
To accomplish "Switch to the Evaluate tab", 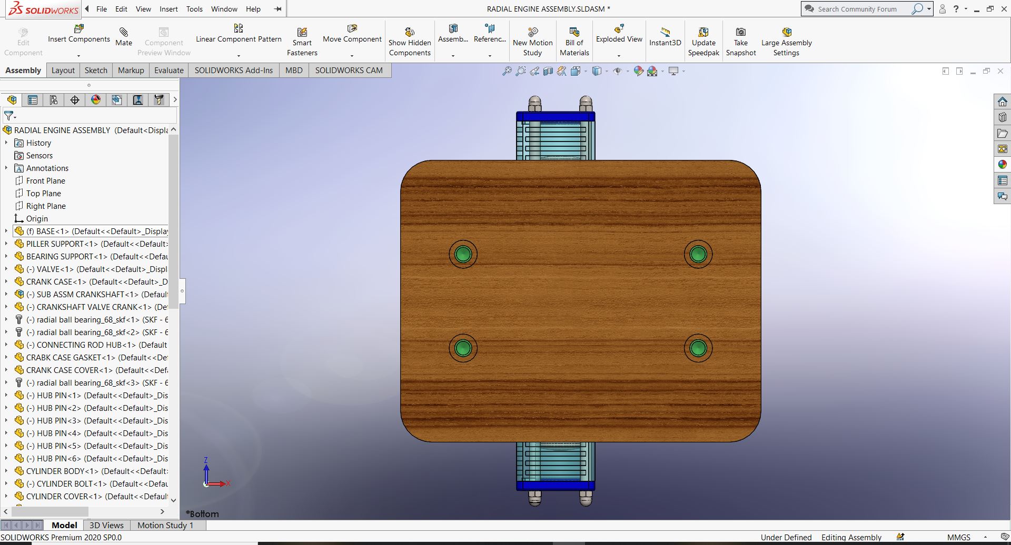I will pyautogui.click(x=168, y=70).
